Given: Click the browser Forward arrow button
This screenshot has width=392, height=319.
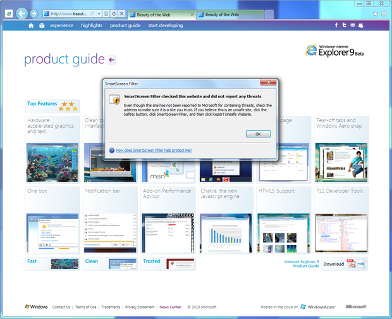Looking at the screenshot, I should [x=34, y=13].
